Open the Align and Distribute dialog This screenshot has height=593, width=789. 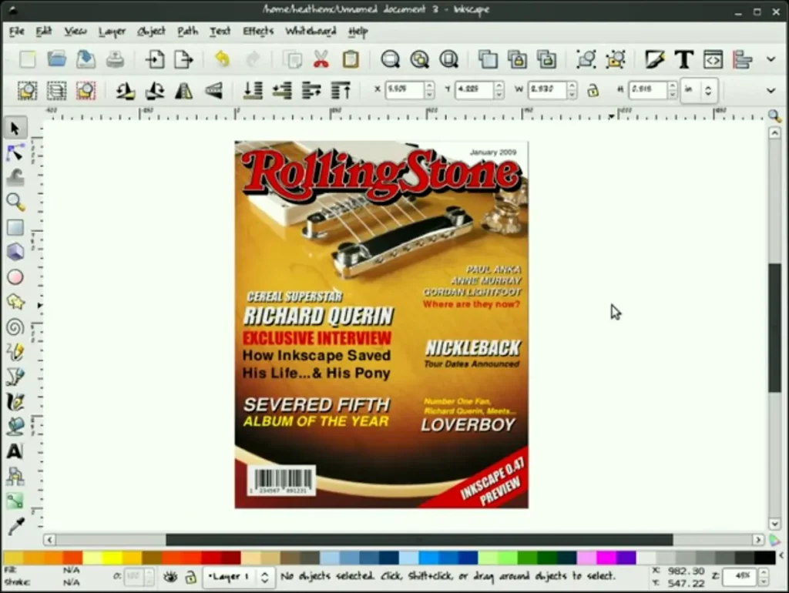pyautogui.click(x=743, y=59)
